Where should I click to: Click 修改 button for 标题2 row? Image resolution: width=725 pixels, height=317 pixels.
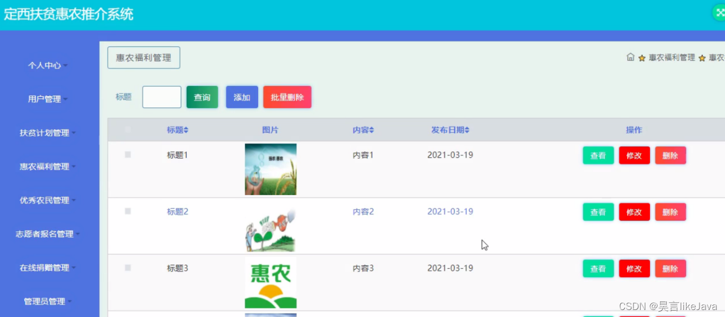[x=635, y=212]
